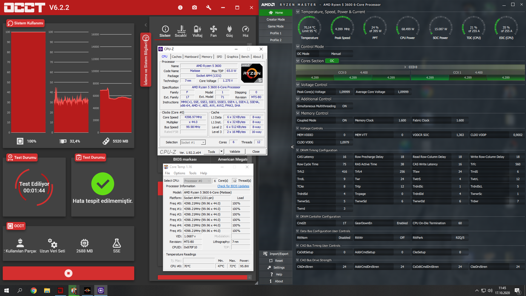Open the Socket #1 selection dropdown
The height and width of the screenshot is (296, 526).
click(x=203, y=142)
